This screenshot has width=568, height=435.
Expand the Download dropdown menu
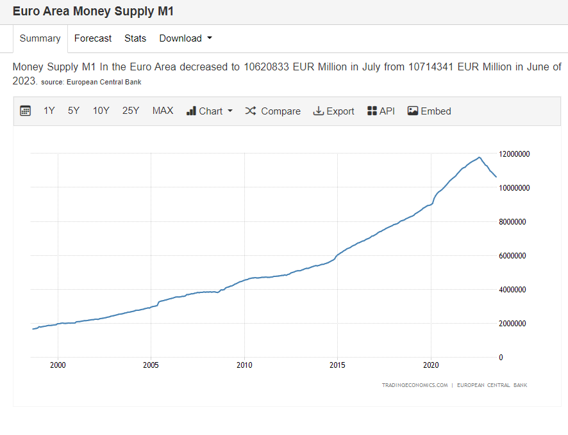click(x=185, y=38)
